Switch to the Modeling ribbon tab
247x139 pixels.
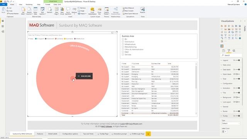point(29,4)
